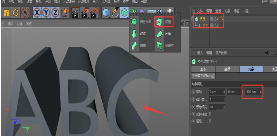
Task: Open the 用户数据 menu
Action: 221,53
